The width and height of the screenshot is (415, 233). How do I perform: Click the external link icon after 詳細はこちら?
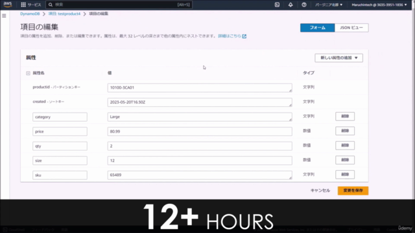point(244,36)
